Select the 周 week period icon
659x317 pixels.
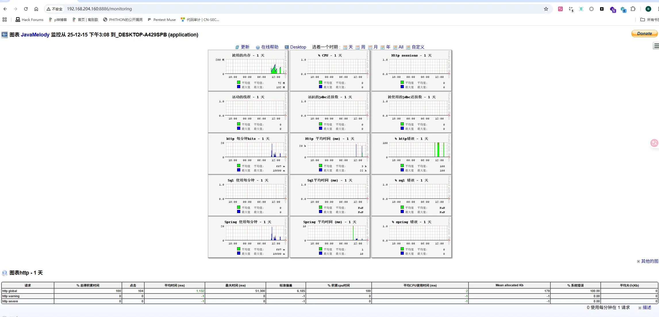[x=358, y=47]
